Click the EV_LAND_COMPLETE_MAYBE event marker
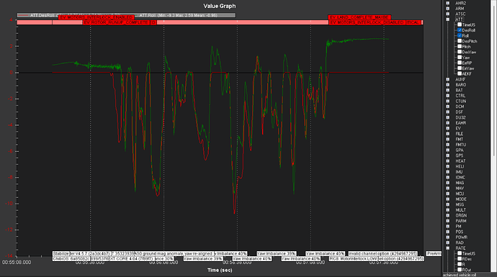Screen dimensions: 497x277 coord(359,17)
